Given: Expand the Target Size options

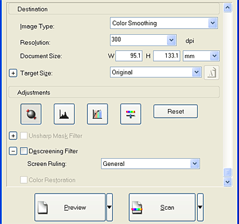Looking at the screenshot, I should click(x=13, y=73).
